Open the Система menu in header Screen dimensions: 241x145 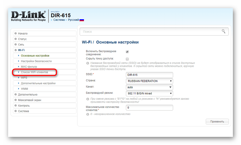point(59,20)
